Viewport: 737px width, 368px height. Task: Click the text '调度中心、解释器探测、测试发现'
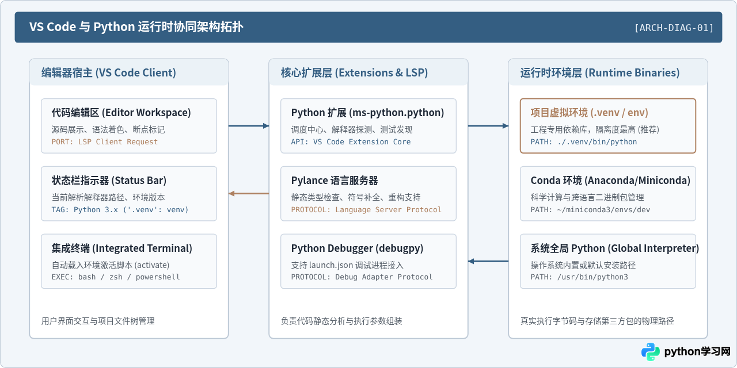click(352, 129)
